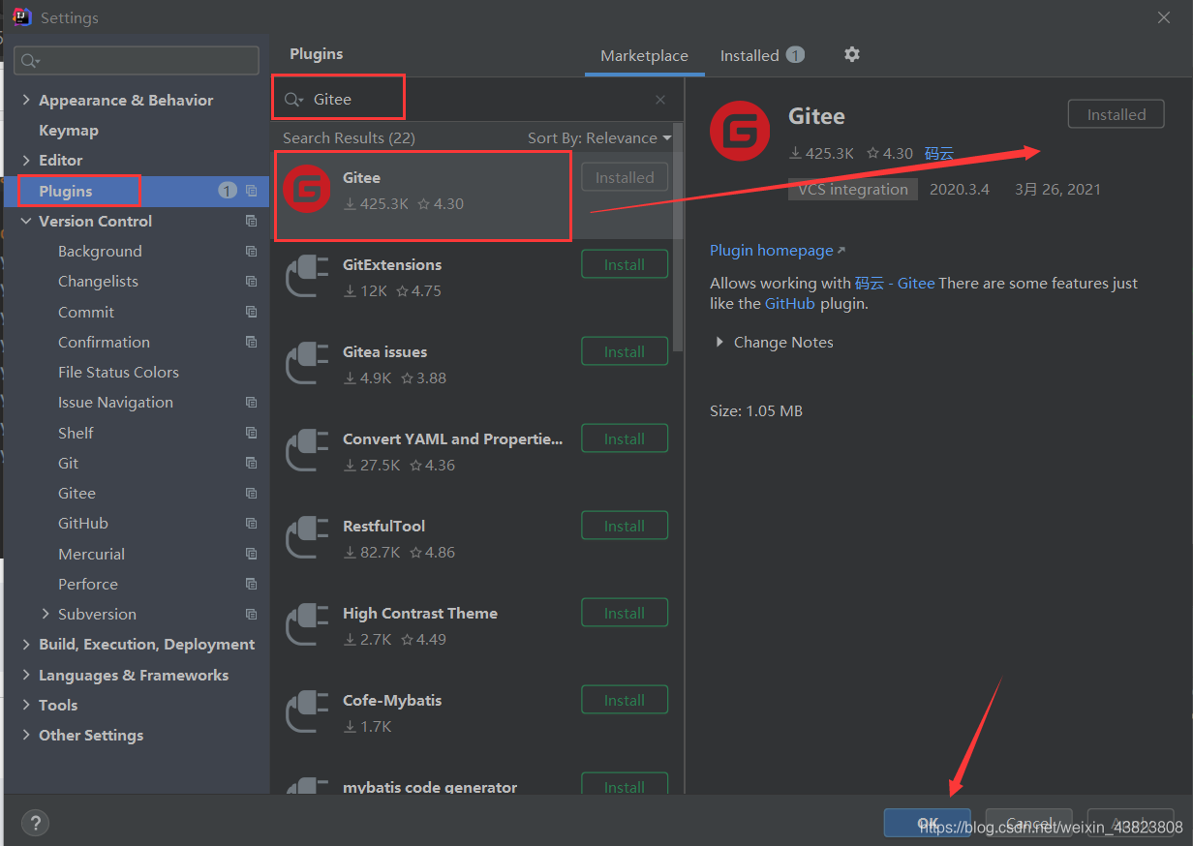Click the large Gitee logo in details pane
The height and width of the screenshot is (846, 1193).
click(x=740, y=131)
